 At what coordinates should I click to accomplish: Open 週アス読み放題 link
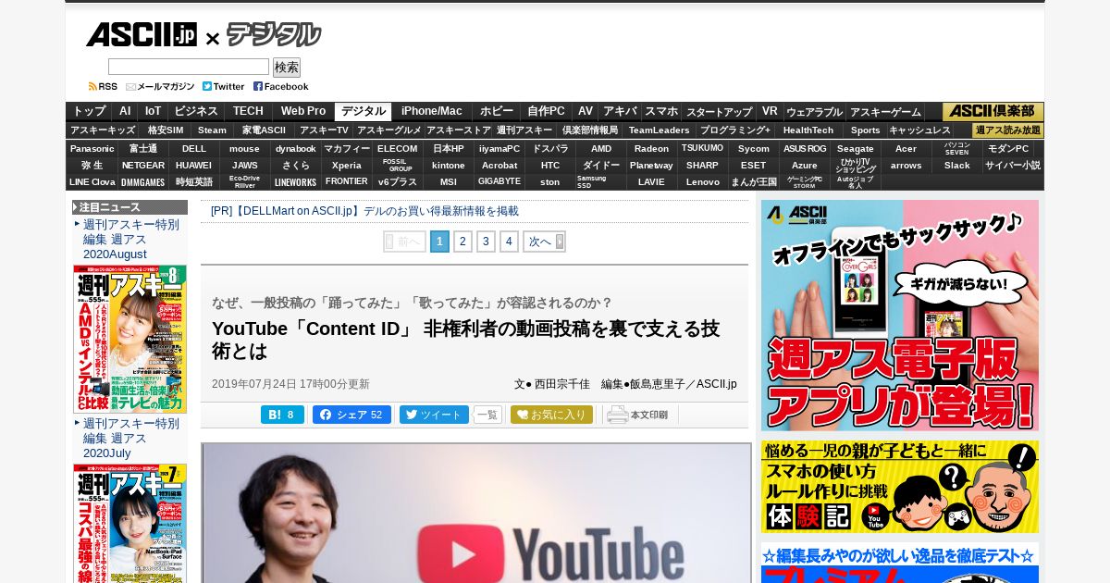point(1008,130)
